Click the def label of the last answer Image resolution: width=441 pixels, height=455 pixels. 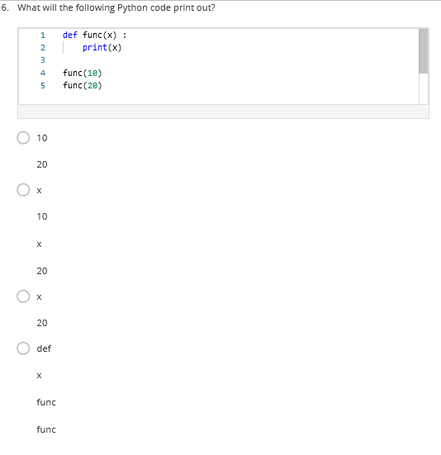click(x=44, y=348)
